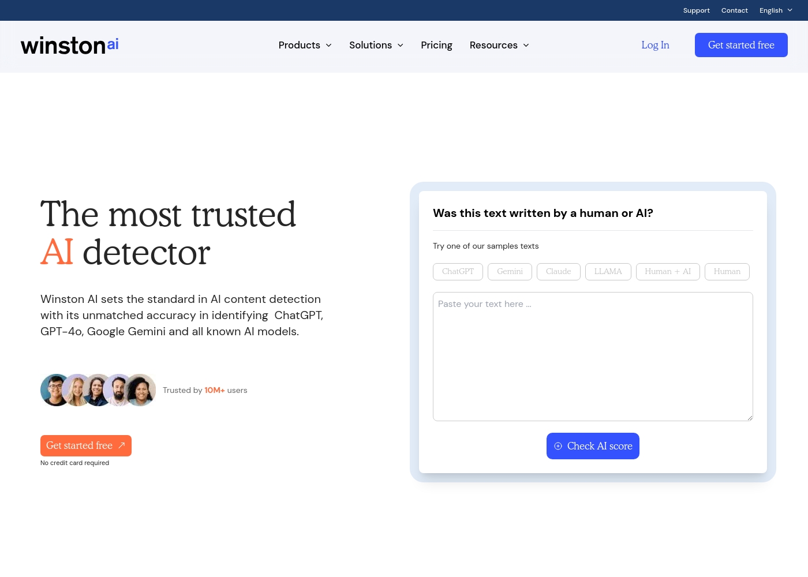Pick the Human + AI sample text
Screen dimensions: 808x577
pyautogui.click(x=667, y=272)
